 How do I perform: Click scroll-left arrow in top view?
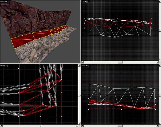pos(82,62)
